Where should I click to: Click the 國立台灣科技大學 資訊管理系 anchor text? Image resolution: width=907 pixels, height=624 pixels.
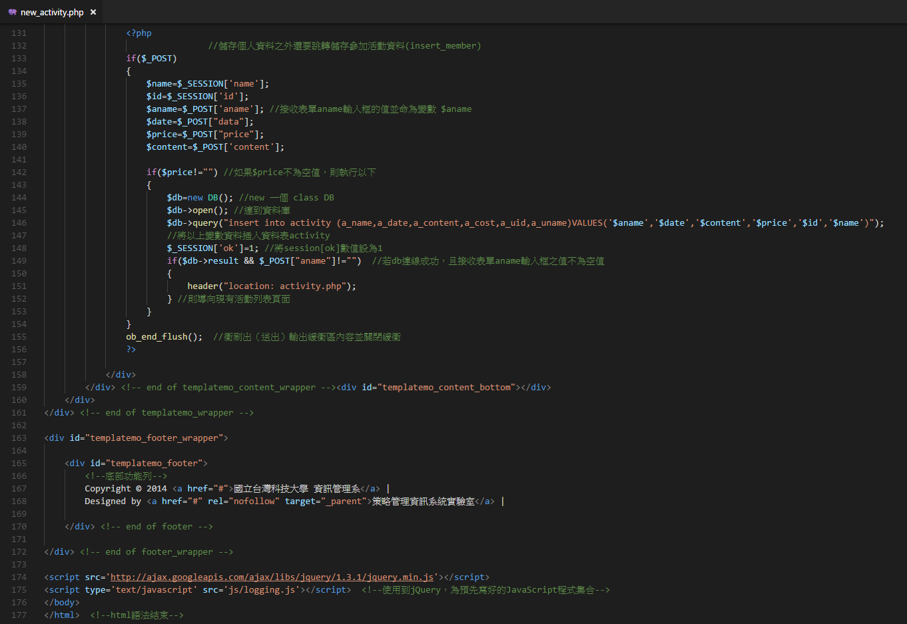click(297, 488)
